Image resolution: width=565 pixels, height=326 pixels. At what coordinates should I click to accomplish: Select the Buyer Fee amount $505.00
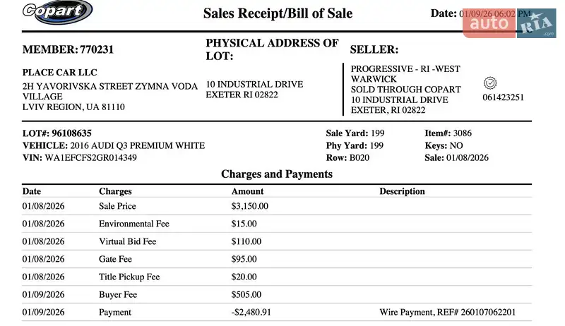246,294
